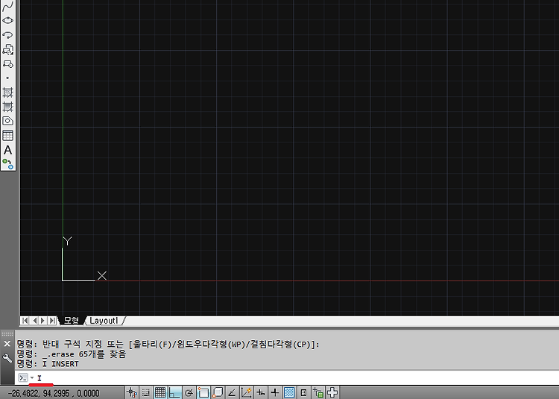Select the Elliptical Arc tool
This screenshot has height=399, width=559.
8,34
